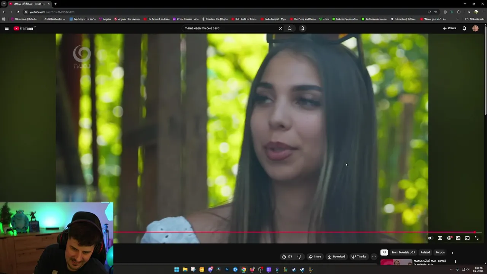The height and width of the screenshot is (274, 487).
Task: Select the From Televízia JOJ chip
Action: [x=403, y=252]
